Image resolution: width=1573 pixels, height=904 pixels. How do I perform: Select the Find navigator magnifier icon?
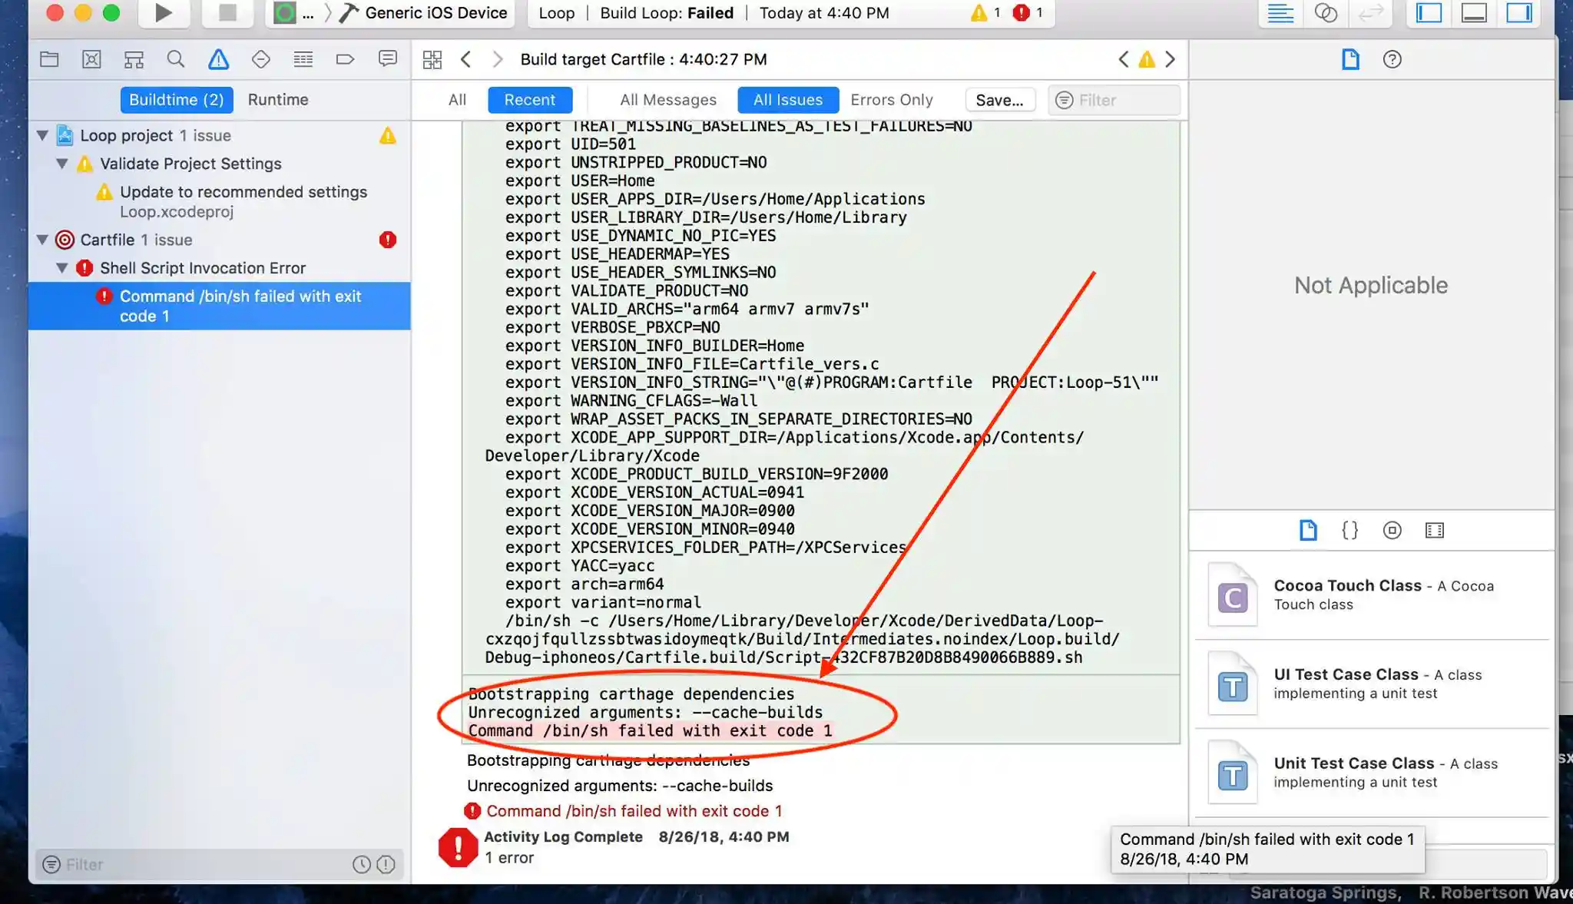(176, 60)
